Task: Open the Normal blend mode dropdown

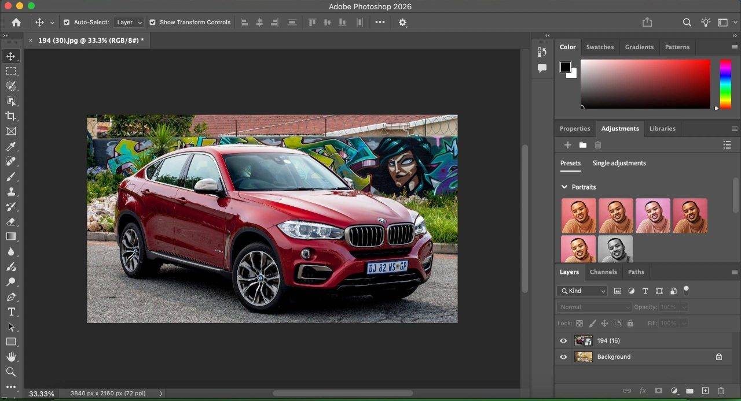Action: click(594, 307)
